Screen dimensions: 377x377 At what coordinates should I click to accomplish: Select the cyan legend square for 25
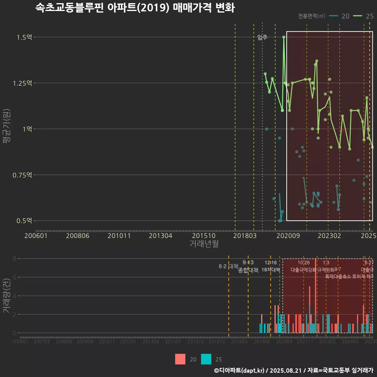[206, 359]
